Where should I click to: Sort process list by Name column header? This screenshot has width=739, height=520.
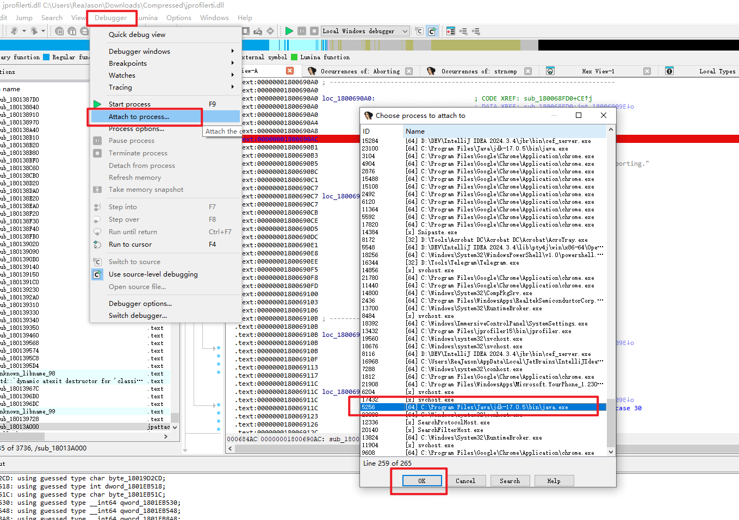[x=505, y=131]
